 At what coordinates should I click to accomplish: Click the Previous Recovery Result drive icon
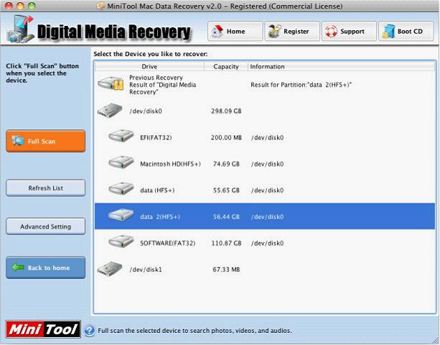pos(111,83)
